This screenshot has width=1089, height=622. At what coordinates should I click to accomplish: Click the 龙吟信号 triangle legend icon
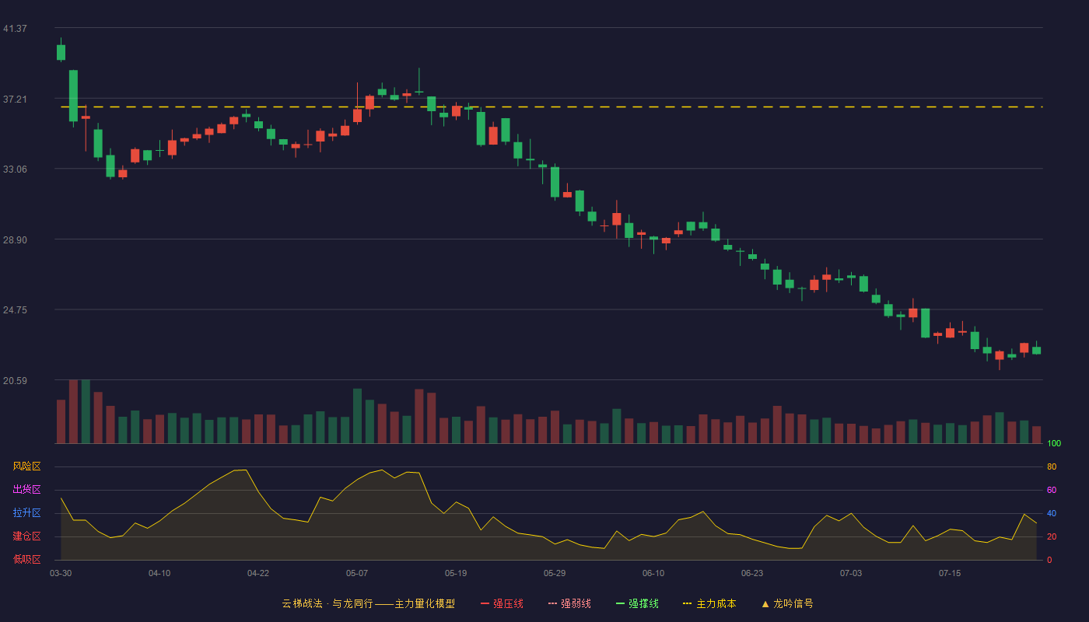pos(765,603)
